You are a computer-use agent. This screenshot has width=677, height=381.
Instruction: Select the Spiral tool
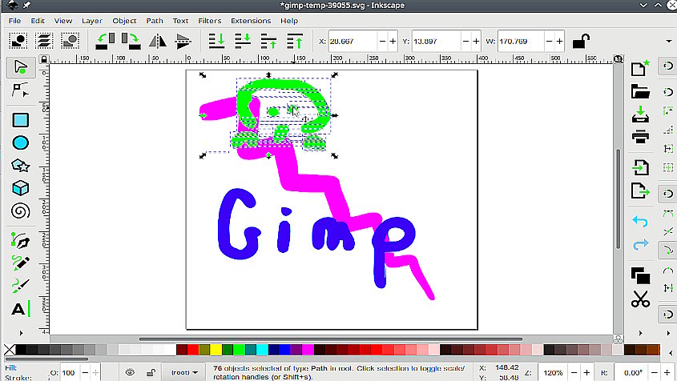[20, 211]
